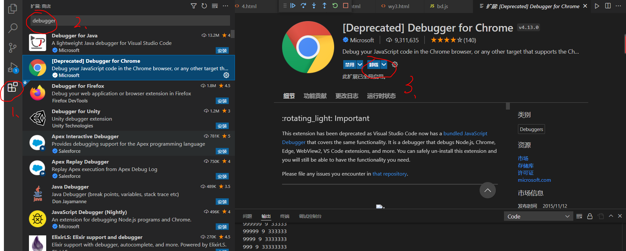Click the filter extensions funnel icon
The width and height of the screenshot is (626, 251).
coord(194,6)
